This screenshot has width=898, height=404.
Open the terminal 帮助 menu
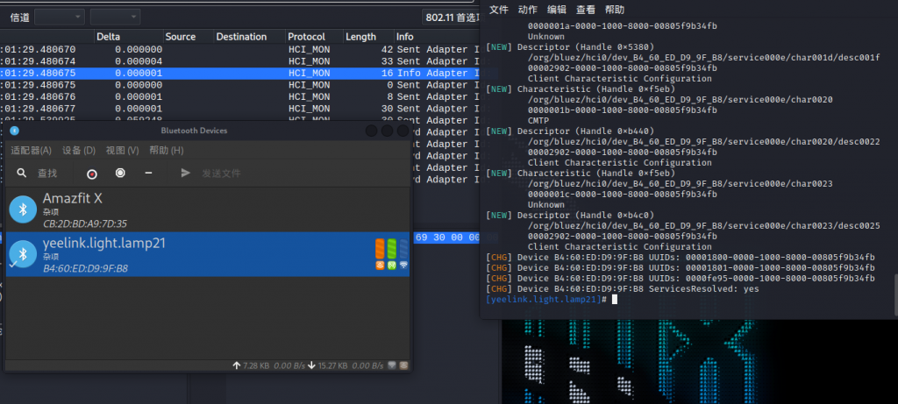pos(615,10)
